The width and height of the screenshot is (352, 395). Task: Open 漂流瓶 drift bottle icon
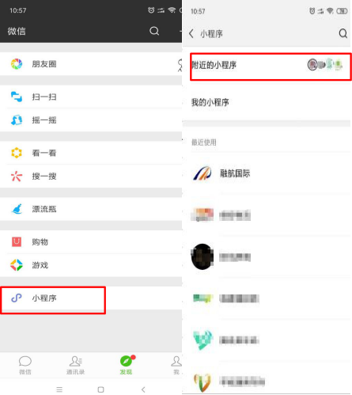(17, 209)
